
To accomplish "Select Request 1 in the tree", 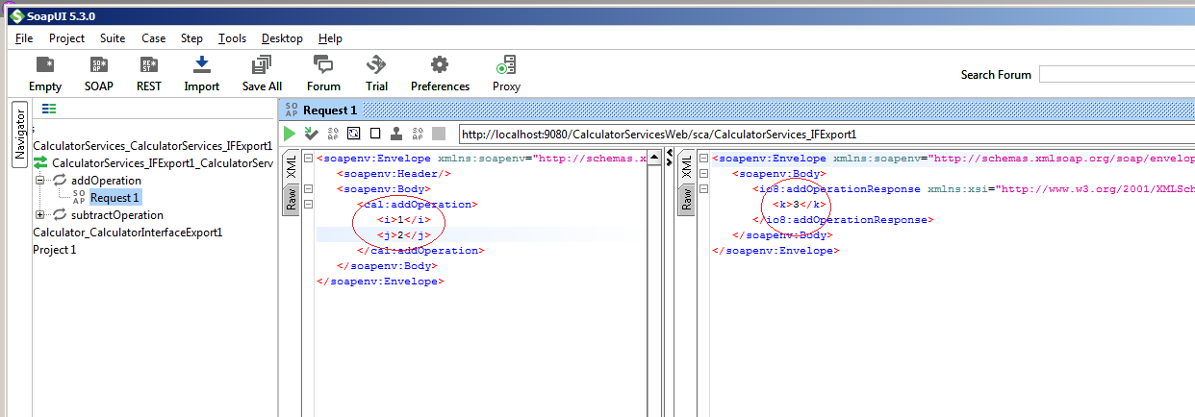I will [115, 197].
